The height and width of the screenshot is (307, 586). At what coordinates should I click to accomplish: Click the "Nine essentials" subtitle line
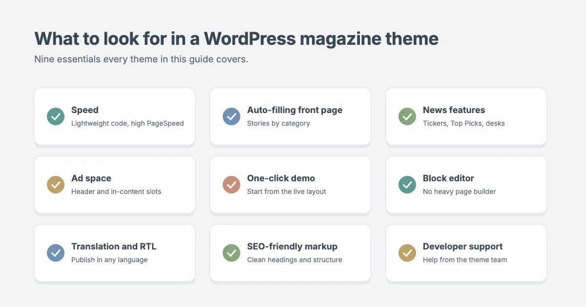tap(141, 59)
